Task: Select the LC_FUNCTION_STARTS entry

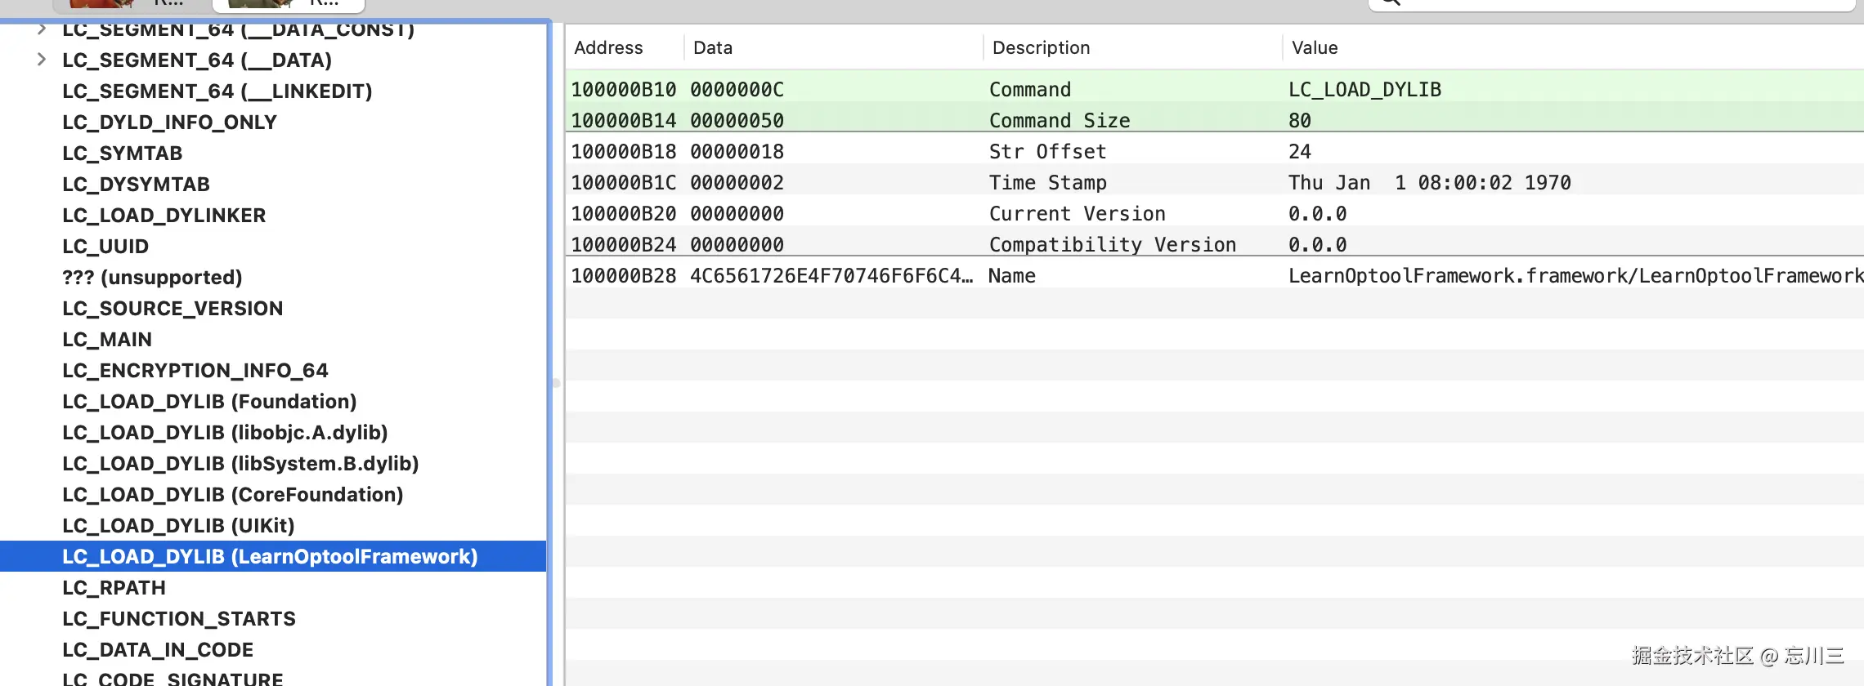Action: tap(178, 619)
